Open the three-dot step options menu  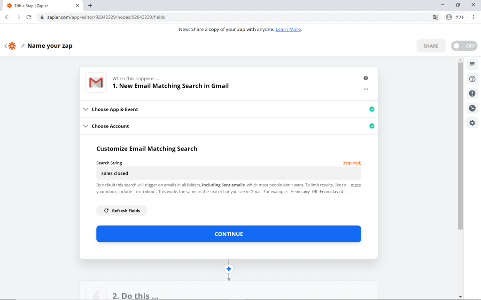(365, 89)
